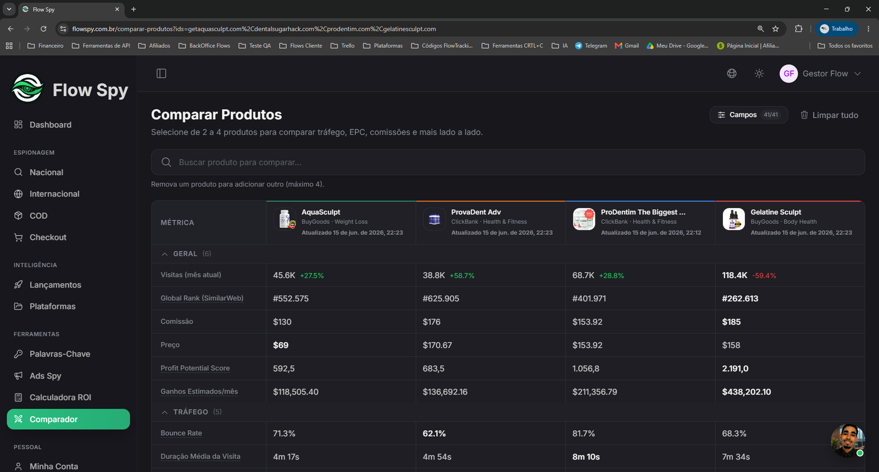
Task: Click the Flow Spy eye logo
Action: click(x=27, y=88)
